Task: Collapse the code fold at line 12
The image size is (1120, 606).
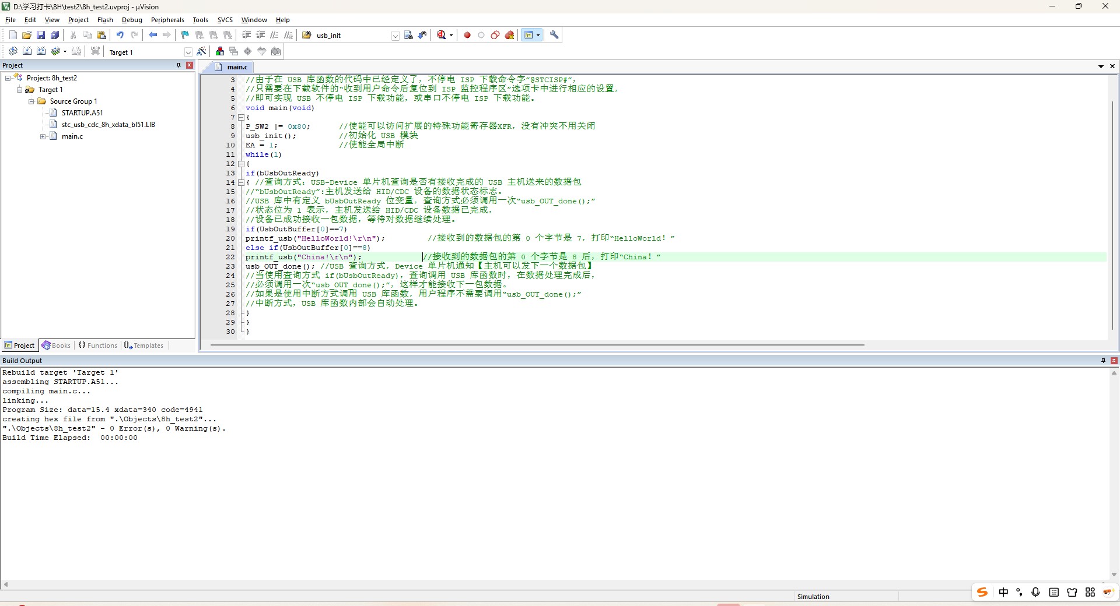Action: (241, 164)
